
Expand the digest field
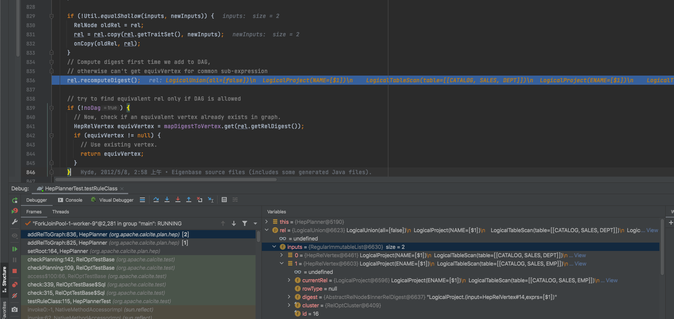[289, 297]
